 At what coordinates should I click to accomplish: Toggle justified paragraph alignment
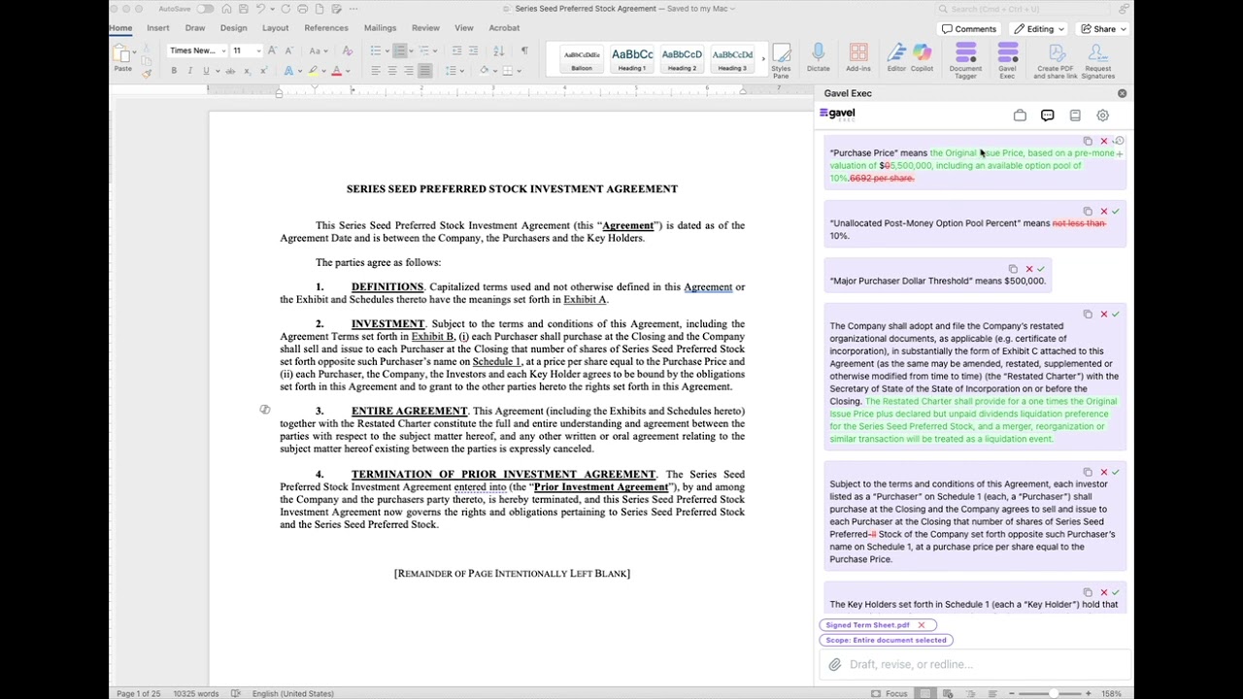pyautogui.click(x=424, y=71)
